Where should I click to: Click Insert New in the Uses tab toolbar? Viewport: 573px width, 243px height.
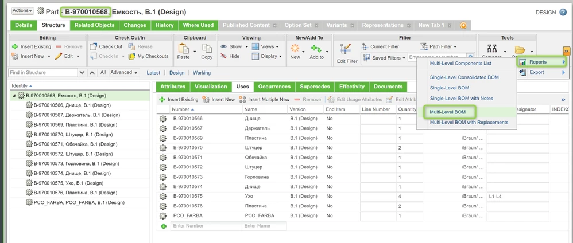click(219, 99)
